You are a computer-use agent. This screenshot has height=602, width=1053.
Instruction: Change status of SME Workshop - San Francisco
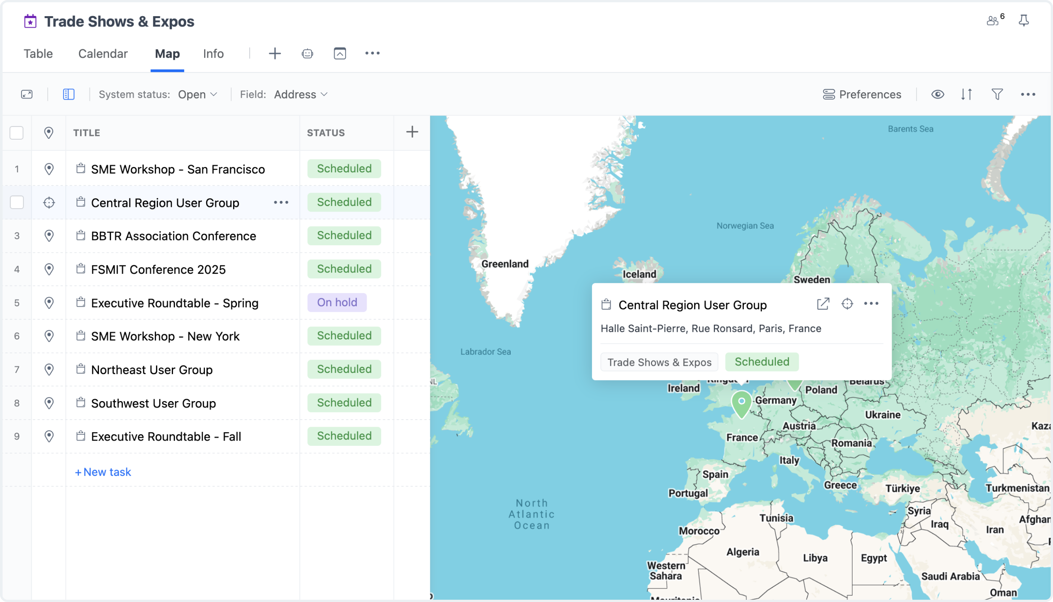[x=344, y=169]
